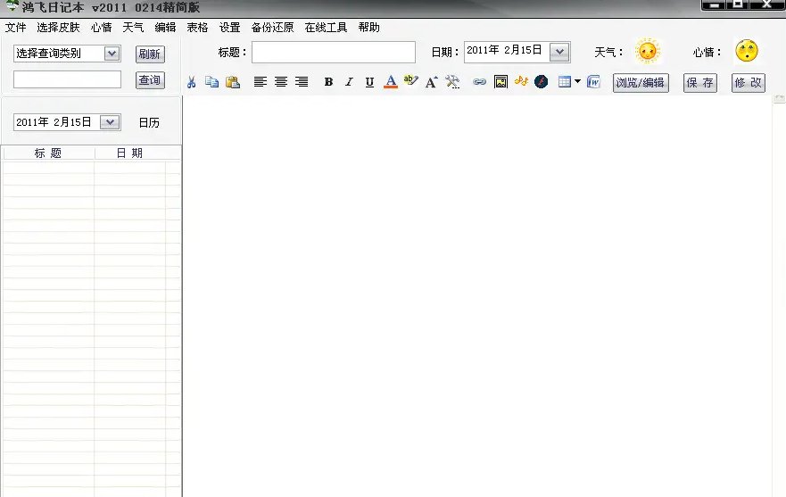Insert a hyperlink using the chain icon

tap(479, 82)
